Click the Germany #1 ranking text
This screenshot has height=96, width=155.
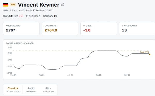coord(50,16)
